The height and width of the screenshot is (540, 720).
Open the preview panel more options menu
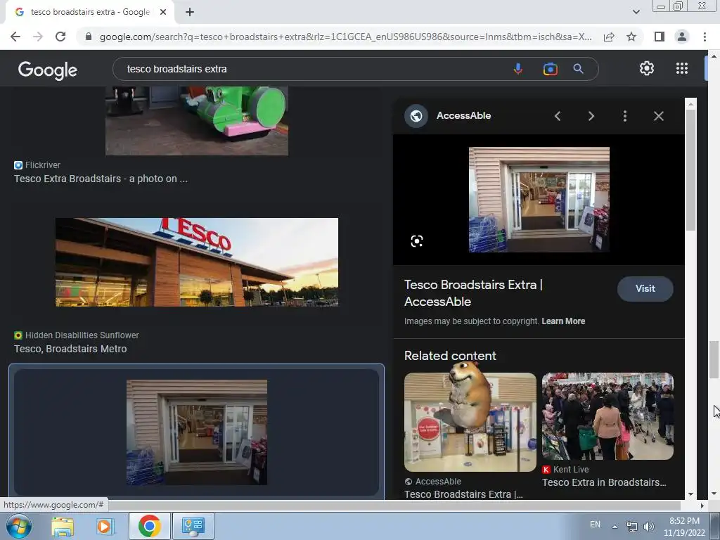pos(625,116)
